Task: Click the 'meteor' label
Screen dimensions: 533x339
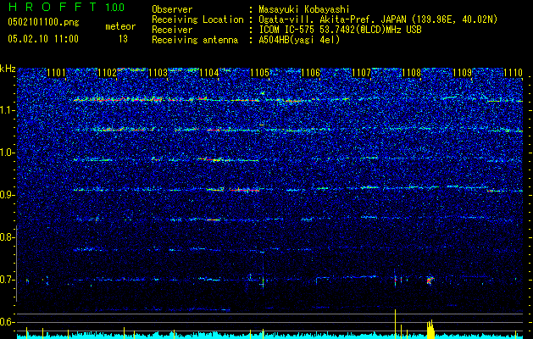Action: point(120,26)
